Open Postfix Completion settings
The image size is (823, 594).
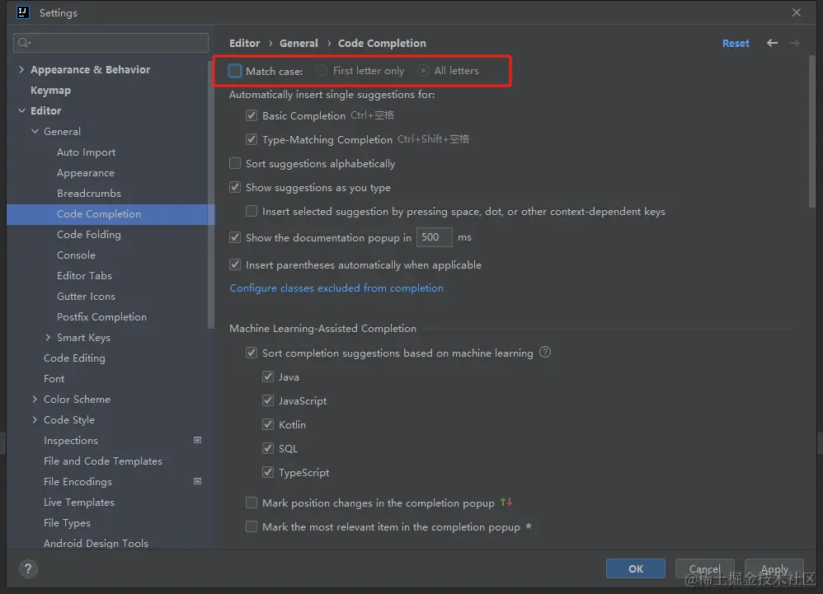[101, 316]
